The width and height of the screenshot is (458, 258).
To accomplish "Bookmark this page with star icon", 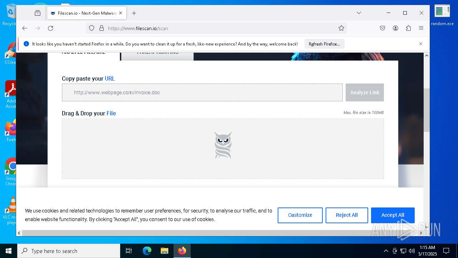I will 341,28.
